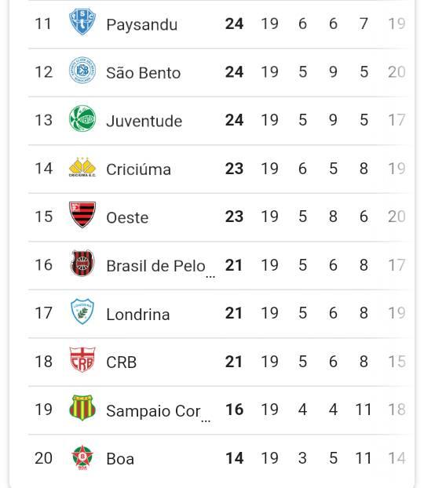The image size is (424, 488).
Task: Select the Londrina team badge
Action: pyautogui.click(x=82, y=311)
